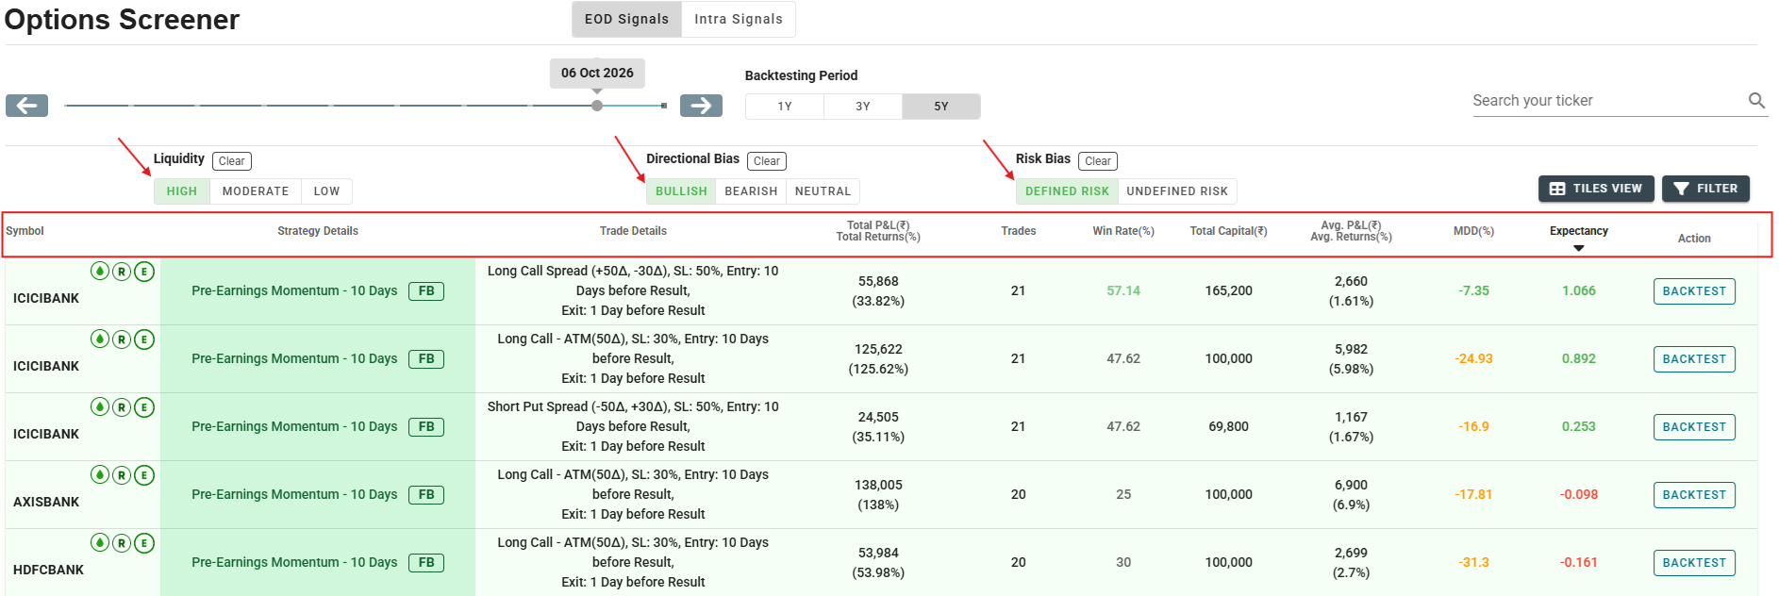Click FB badge in Long Call Spread row
This screenshot has width=1779, height=596.
click(426, 291)
